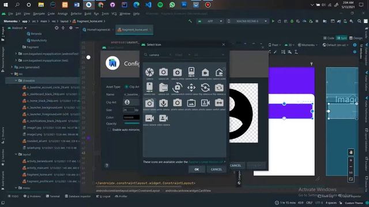
Task: Select the 'video camera back' icon in last row
Action: coord(149,118)
